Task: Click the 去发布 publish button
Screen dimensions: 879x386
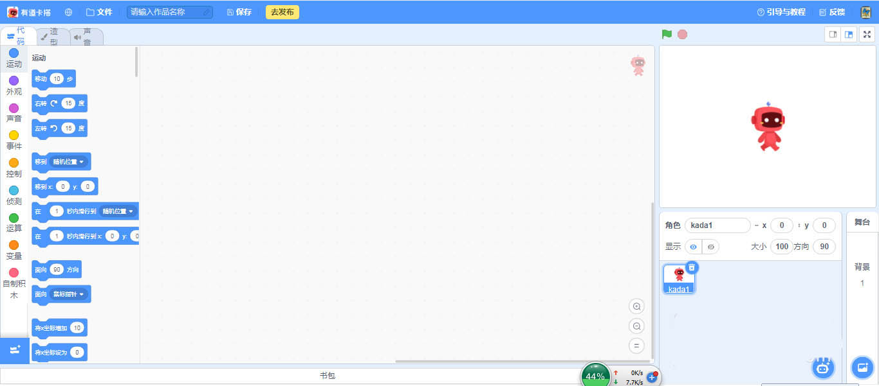Action: click(282, 12)
